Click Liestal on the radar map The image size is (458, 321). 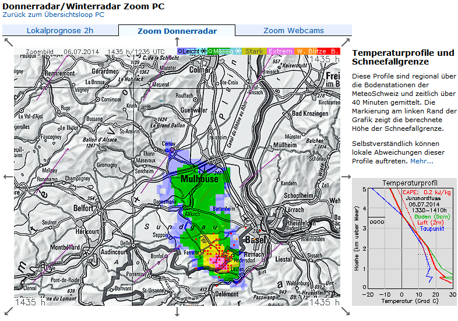283,259
